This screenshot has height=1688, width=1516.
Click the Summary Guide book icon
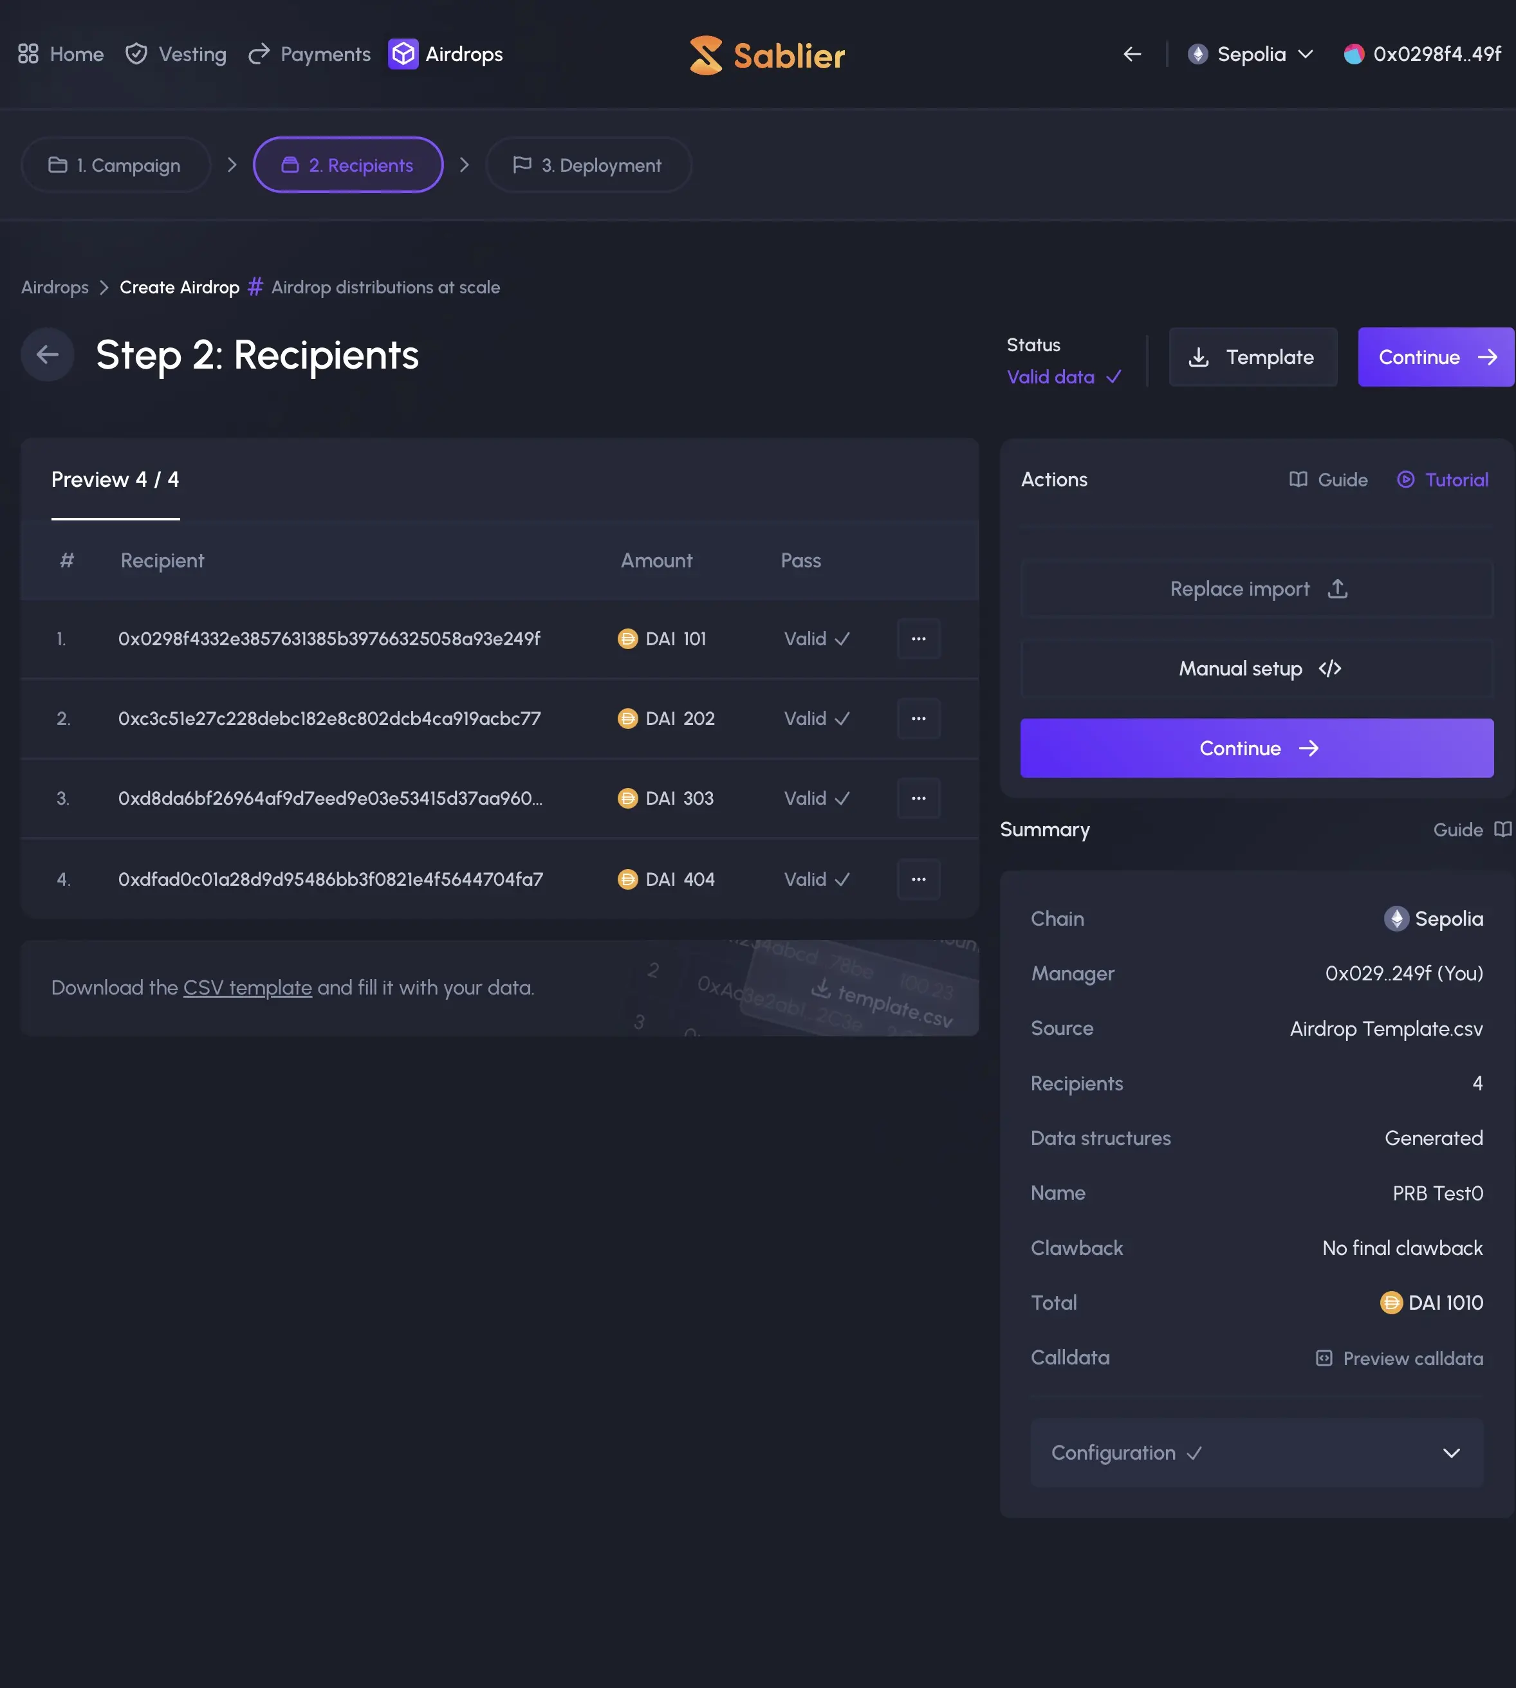click(1501, 829)
